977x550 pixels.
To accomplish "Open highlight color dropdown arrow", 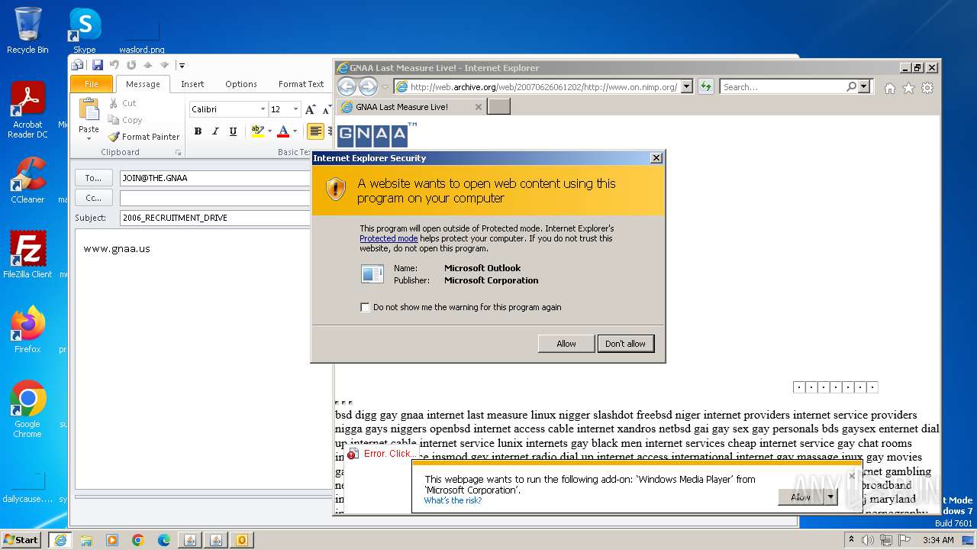I will 269,131.
